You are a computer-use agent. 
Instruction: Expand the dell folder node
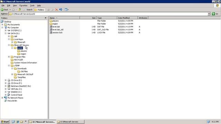point(9,36)
